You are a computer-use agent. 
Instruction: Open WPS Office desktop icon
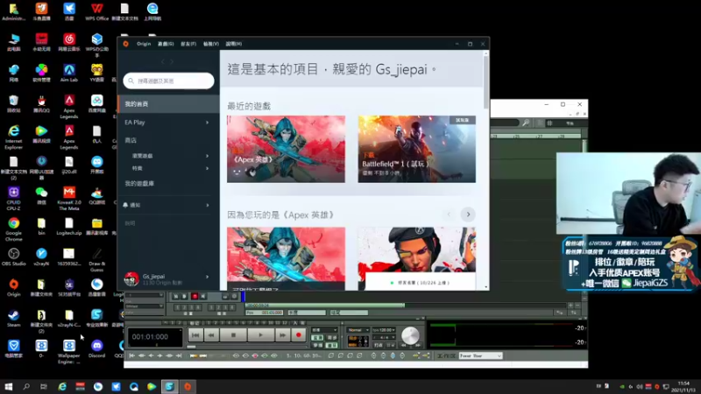pos(96,11)
